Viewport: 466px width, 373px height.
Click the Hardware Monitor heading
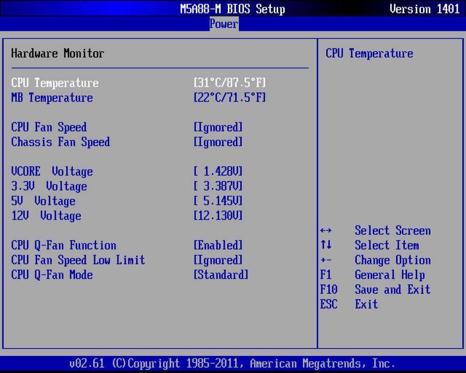(57, 53)
